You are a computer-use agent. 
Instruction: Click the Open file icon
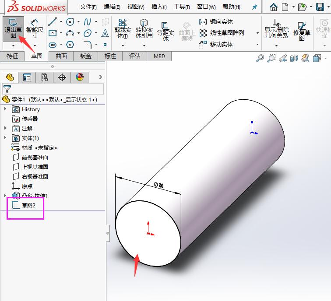[x=302, y=7]
